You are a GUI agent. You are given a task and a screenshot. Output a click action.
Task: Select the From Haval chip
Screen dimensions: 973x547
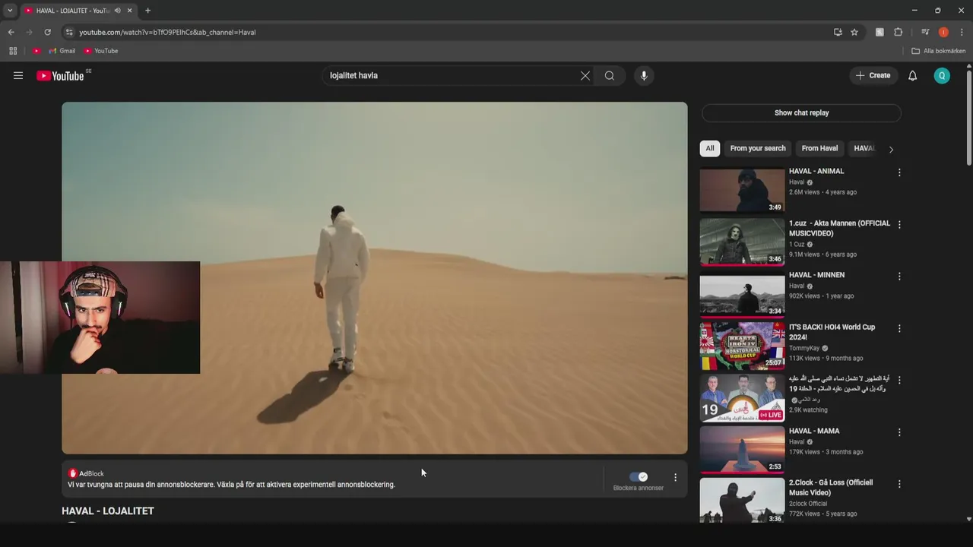click(x=819, y=148)
